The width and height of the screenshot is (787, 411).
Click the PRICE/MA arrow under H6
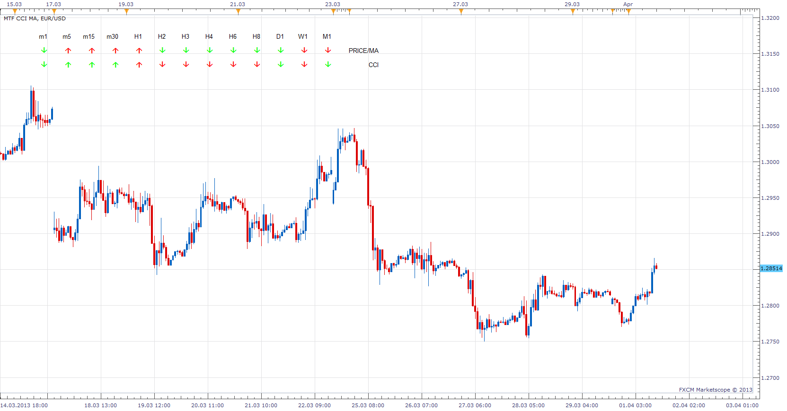(x=233, y=51)
